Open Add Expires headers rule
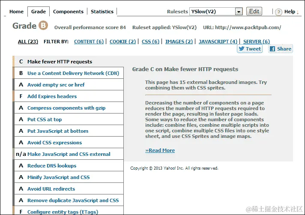The width and height of the screenshot is (305, 215). 69,96
